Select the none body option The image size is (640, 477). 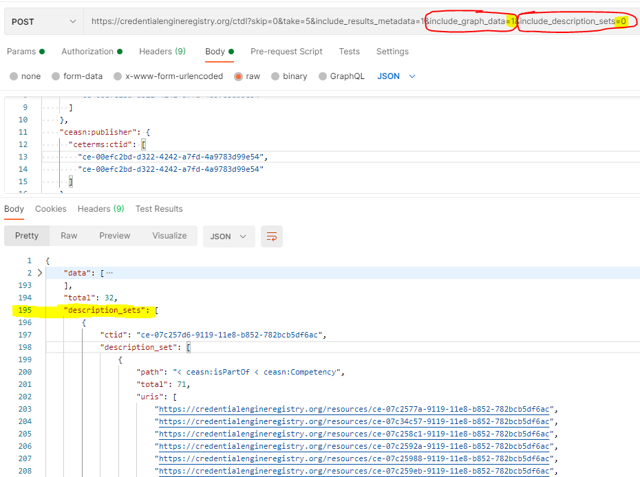pos(31,76)
